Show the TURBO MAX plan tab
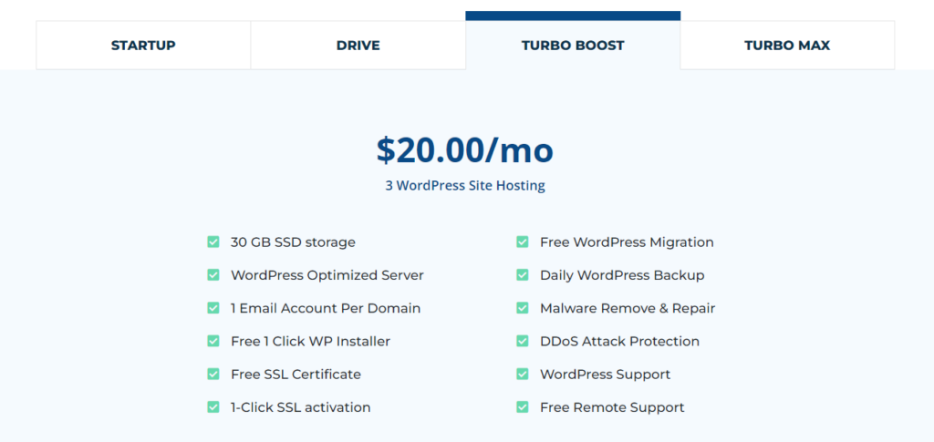This screenshot has height=442, width=934. [787, 46]
